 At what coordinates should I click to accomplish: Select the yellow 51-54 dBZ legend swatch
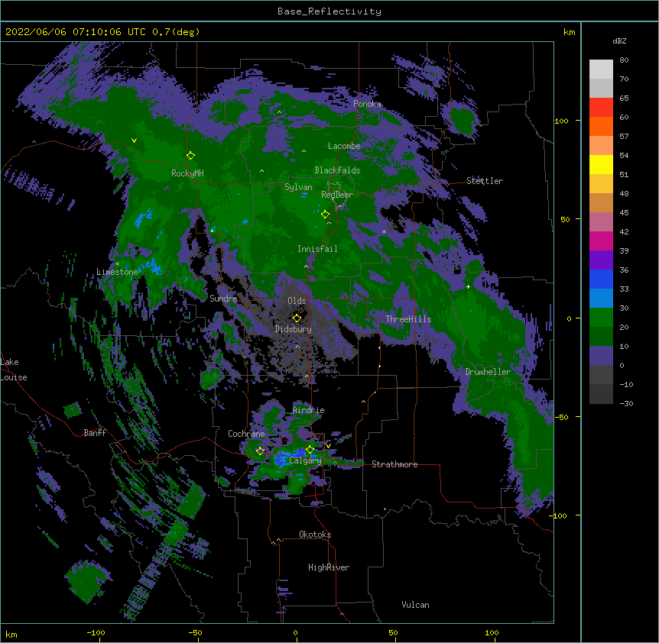601,164
